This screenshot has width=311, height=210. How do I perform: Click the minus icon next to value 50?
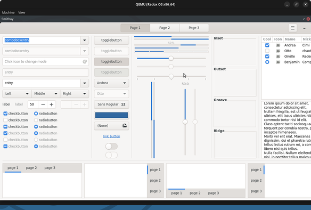(x=43, y=104)
